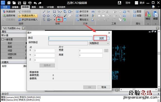161x102 pixels.
Task: Select the line drawing tool
Action: (x=44, y=12)
